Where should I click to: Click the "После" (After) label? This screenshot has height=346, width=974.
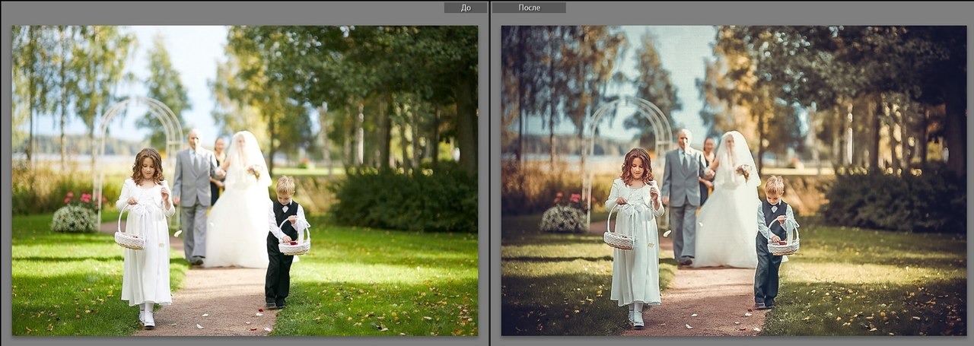pos(530,8)
